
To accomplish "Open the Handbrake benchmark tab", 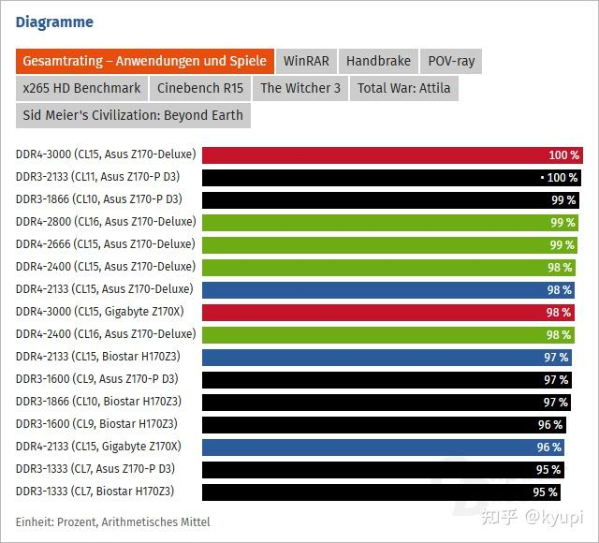I will (x=378, y=61).
